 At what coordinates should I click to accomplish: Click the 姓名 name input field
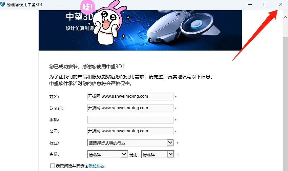[x=130, y=97]
